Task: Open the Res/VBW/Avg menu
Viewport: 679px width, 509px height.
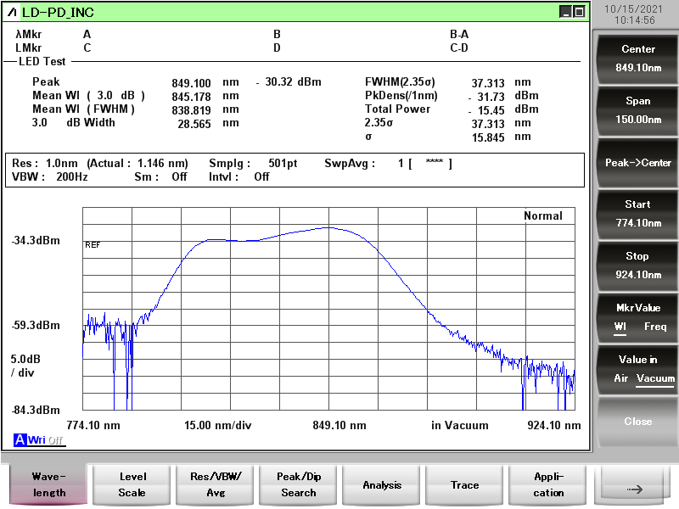Action: pos(216,484)
